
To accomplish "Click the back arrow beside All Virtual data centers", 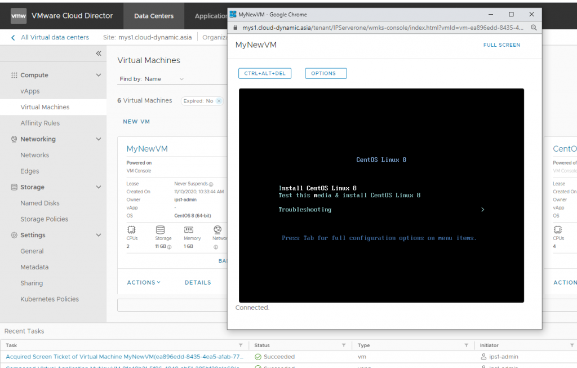I will pos(14,38).
